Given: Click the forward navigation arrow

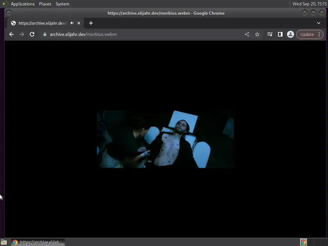Looking at the screenshot, I should click(22, 34).
